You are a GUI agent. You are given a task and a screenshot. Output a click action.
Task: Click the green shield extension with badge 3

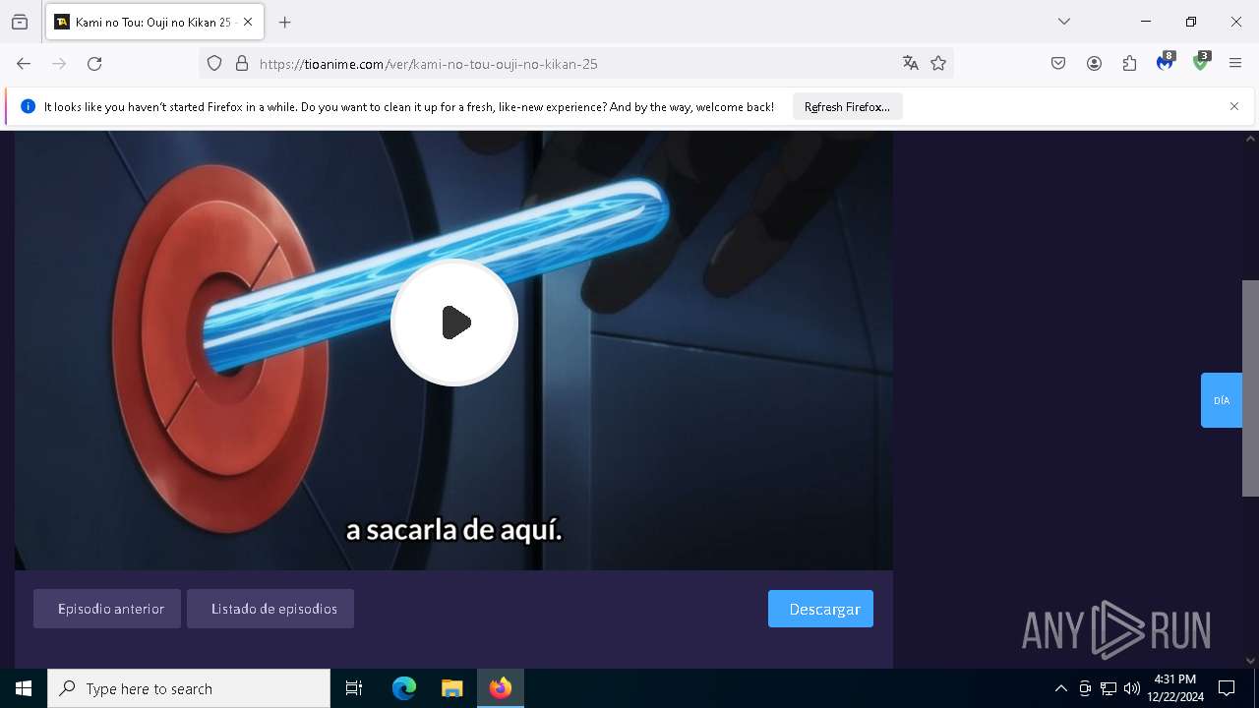tap(1201, 63)
